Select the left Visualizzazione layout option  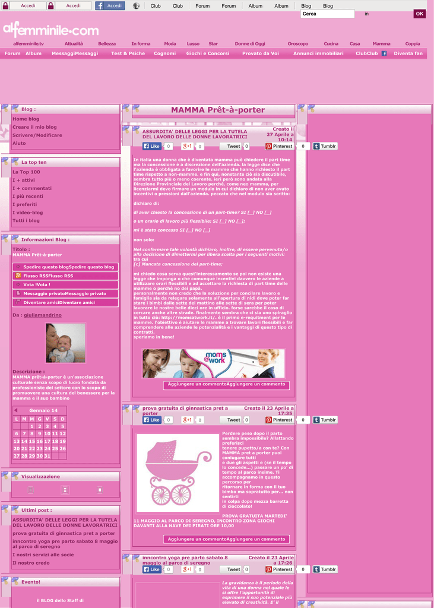[x=31, y=490]
